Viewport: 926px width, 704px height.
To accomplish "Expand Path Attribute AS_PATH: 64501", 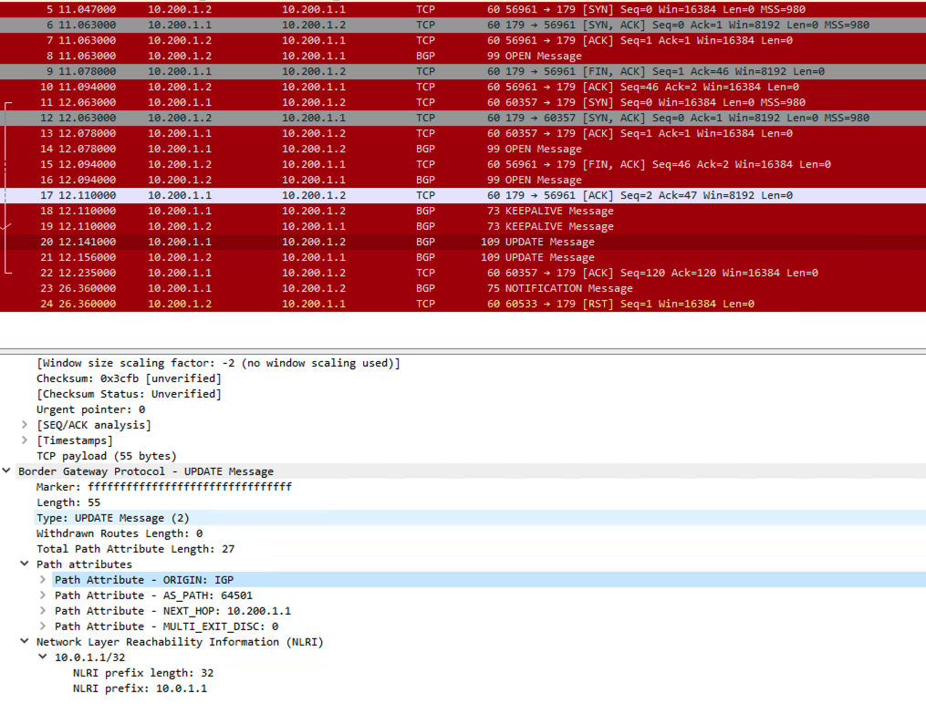I will point(43,595).
